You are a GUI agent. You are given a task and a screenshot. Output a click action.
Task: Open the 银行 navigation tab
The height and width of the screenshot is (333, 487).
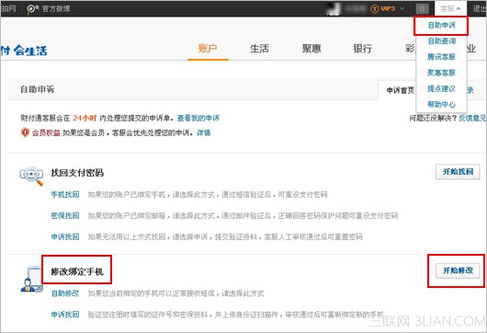[x=362, y=49]
